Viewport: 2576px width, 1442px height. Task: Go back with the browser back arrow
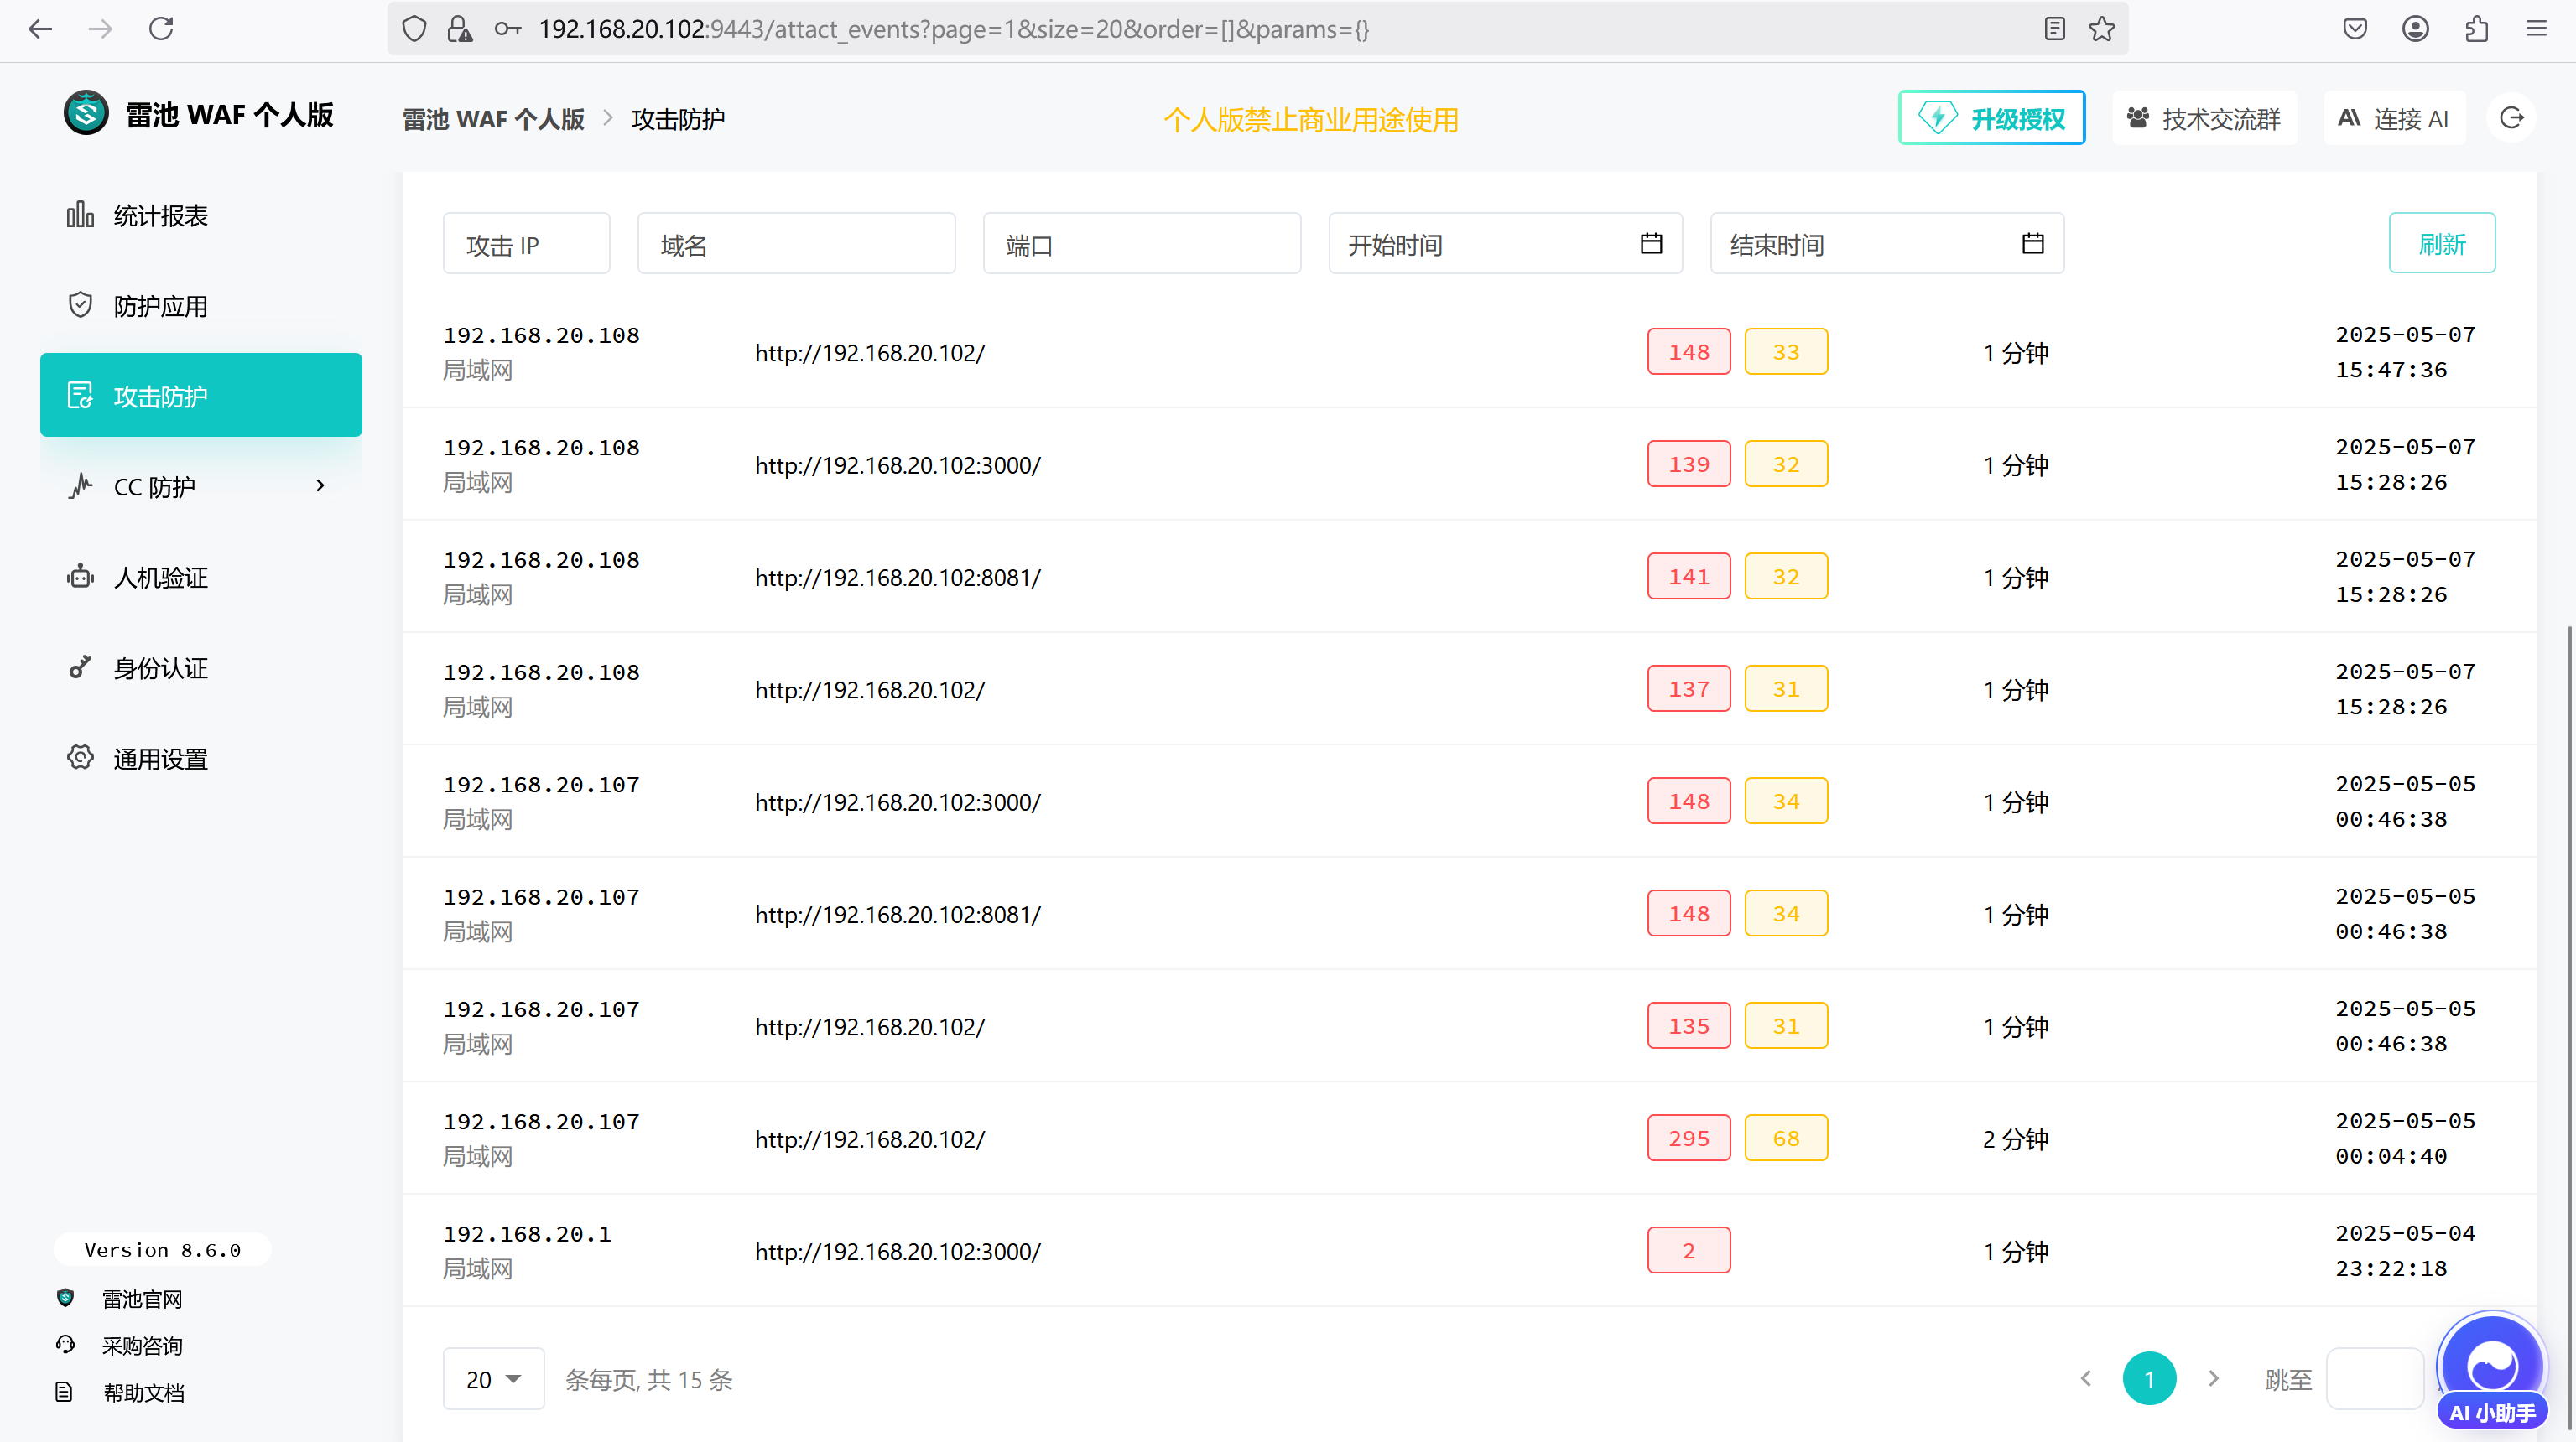tap(40, 29)
